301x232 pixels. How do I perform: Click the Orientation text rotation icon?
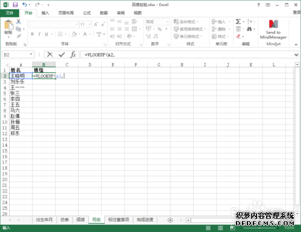tap(129, 36)
